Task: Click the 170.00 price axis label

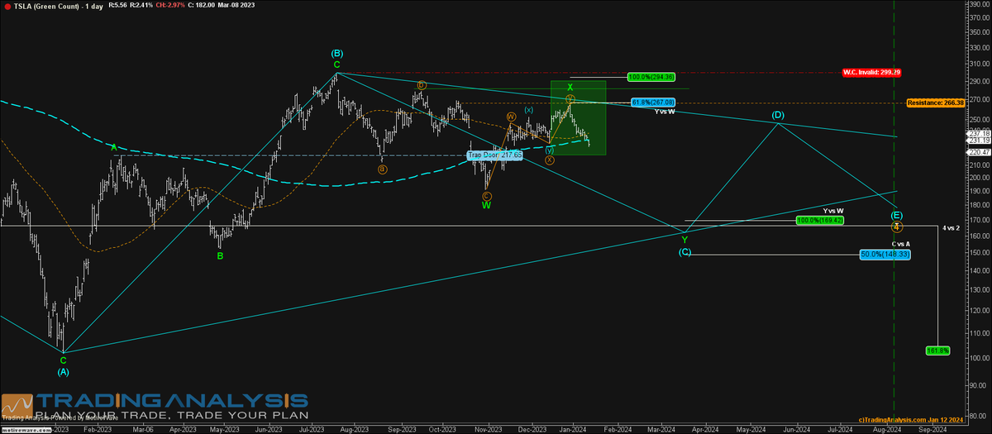Action: (x=980, y=219)
